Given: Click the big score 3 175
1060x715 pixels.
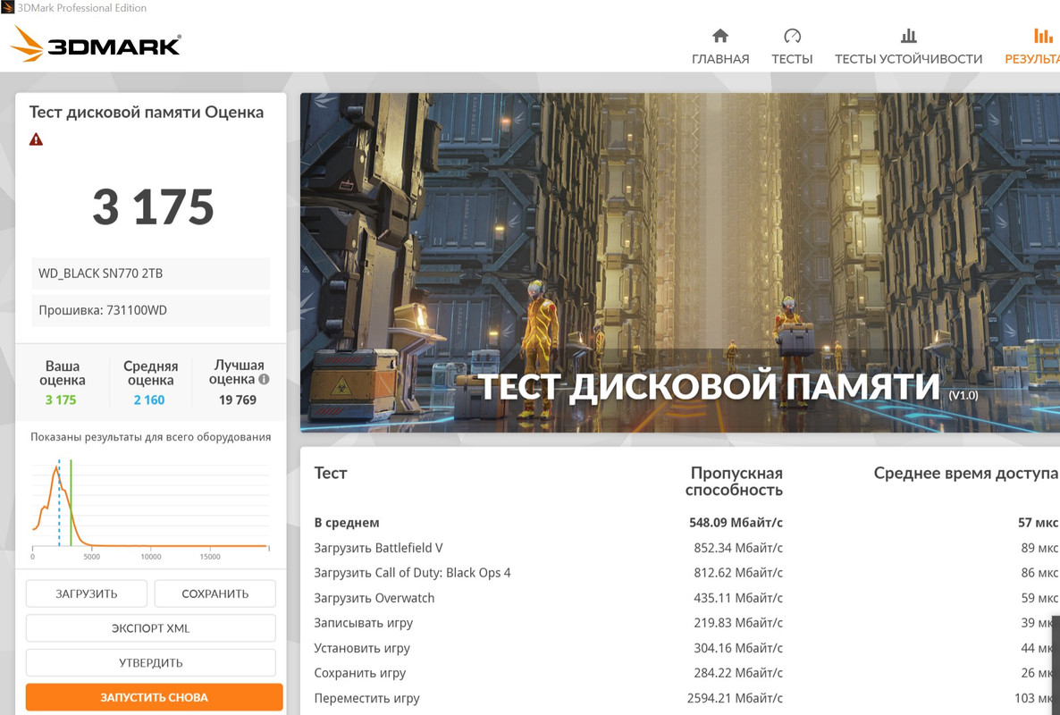Looking at the screenshot, I should point(154,206).
